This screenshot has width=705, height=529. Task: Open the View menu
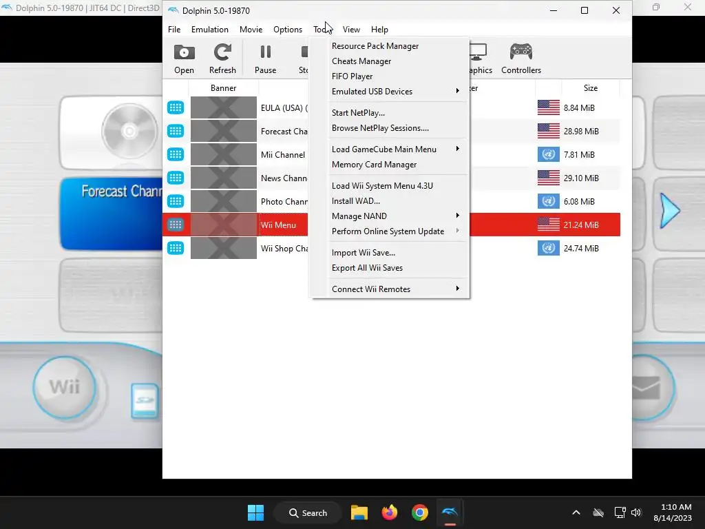pyautogui.click(x=351, y=29)
